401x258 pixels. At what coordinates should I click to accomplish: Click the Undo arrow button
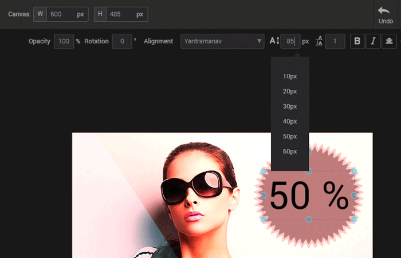(386, 14)
